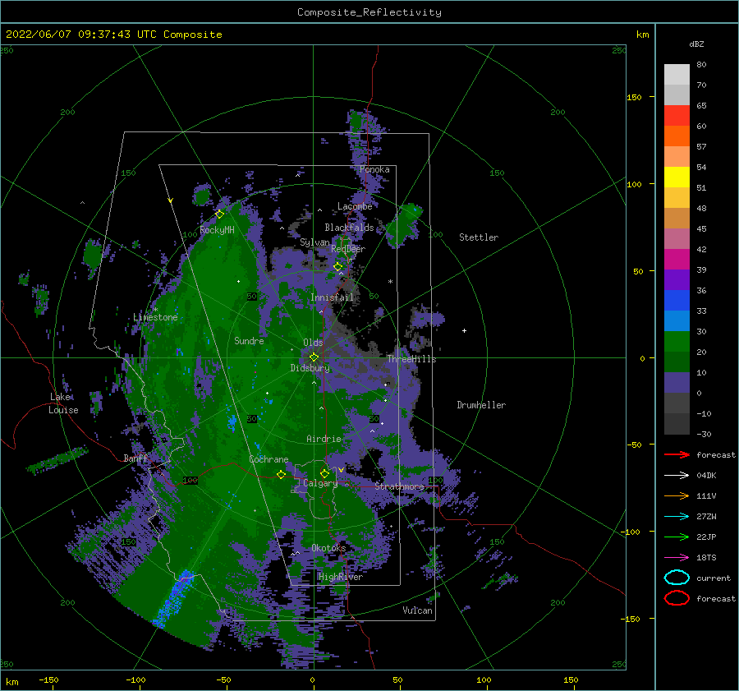Click the Lacombe city label
The height and width of the screenshot is (691, 739).
[355, 206]
